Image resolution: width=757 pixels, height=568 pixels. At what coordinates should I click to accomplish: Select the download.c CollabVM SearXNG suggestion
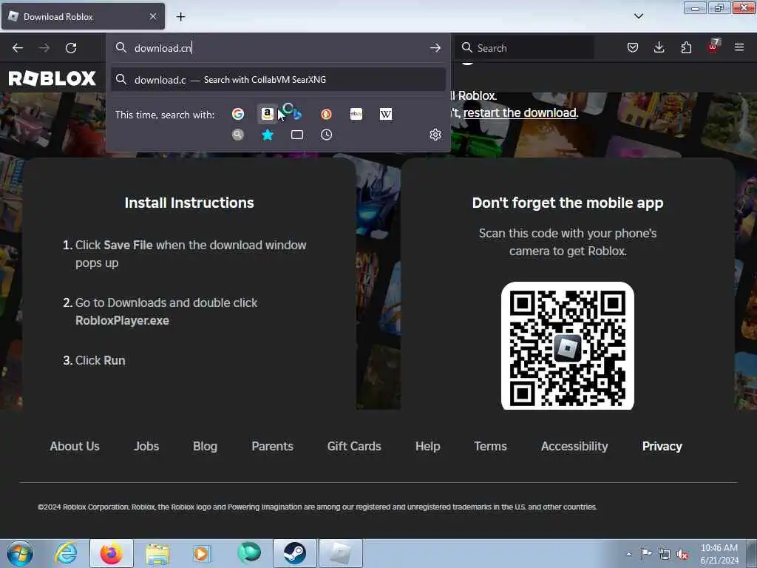pos(278,80)
